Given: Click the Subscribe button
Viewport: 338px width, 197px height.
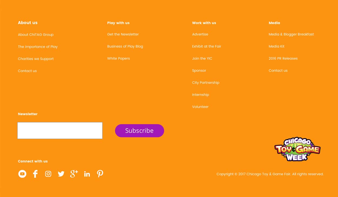Looking at the screenshot, I should (140, 131).
